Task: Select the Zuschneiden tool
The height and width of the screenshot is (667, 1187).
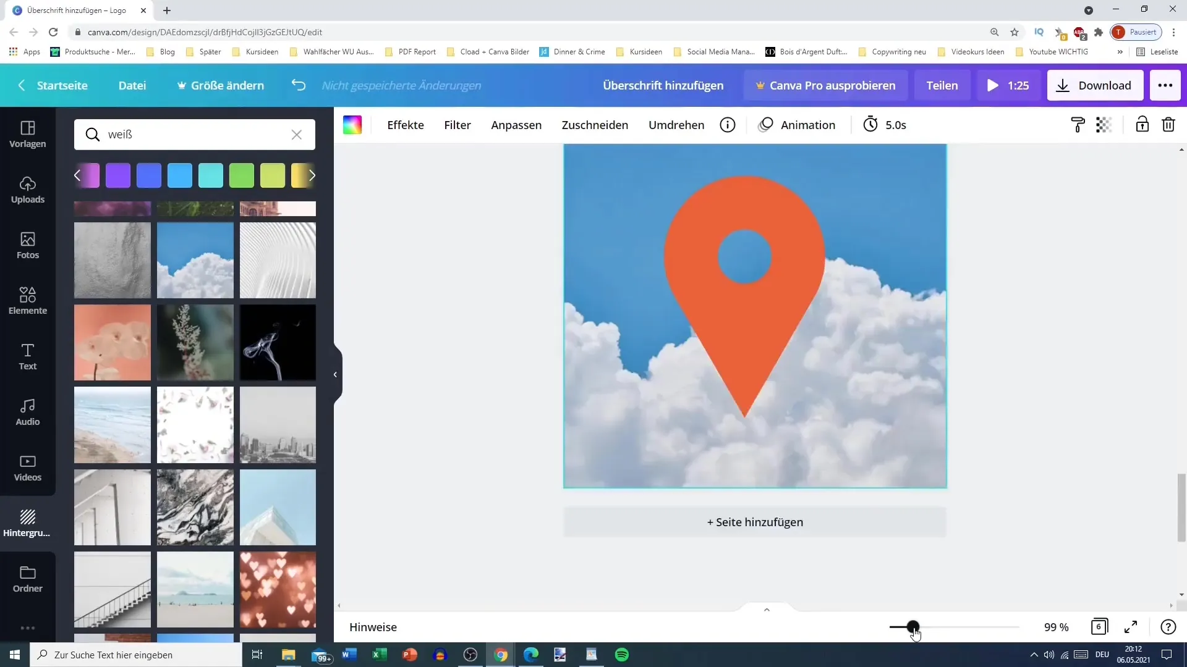Action: click(596, 125)
